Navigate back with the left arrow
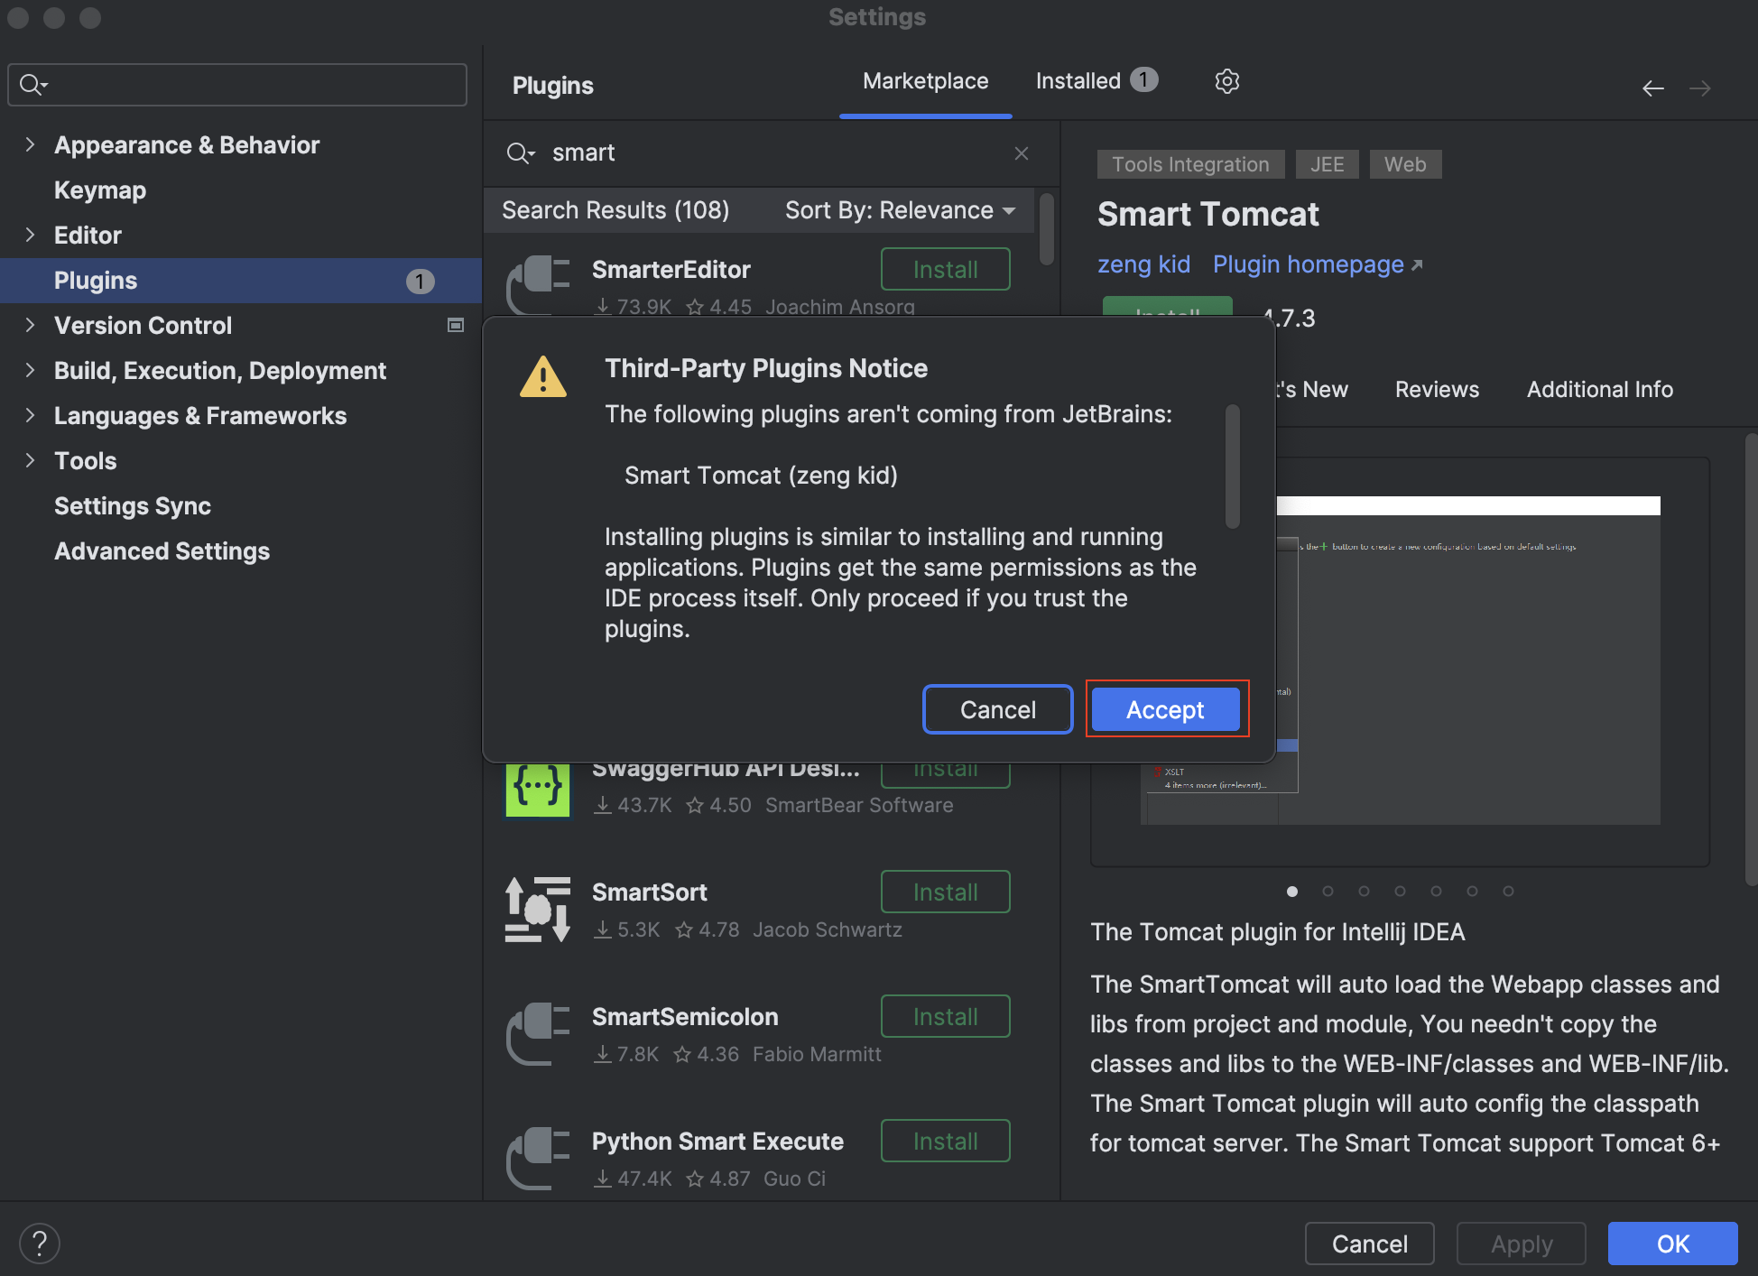This screenshot has height=1276, width=1758. tap(1652, 88)
